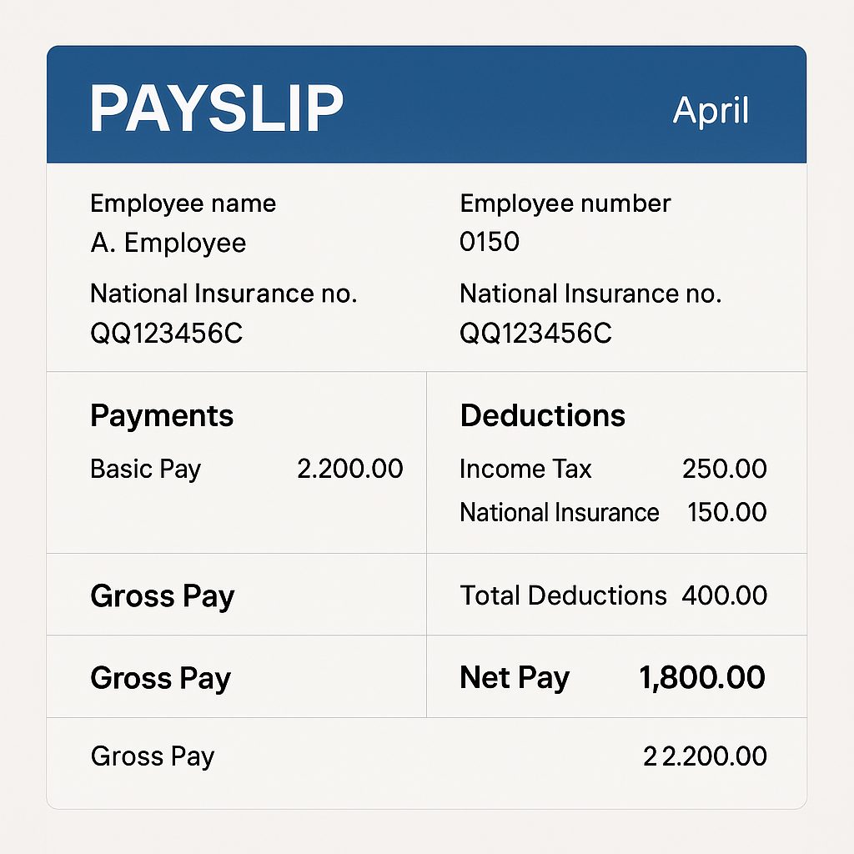Click the Basic Pay label
854x854 pixels.
click(145, 469)
